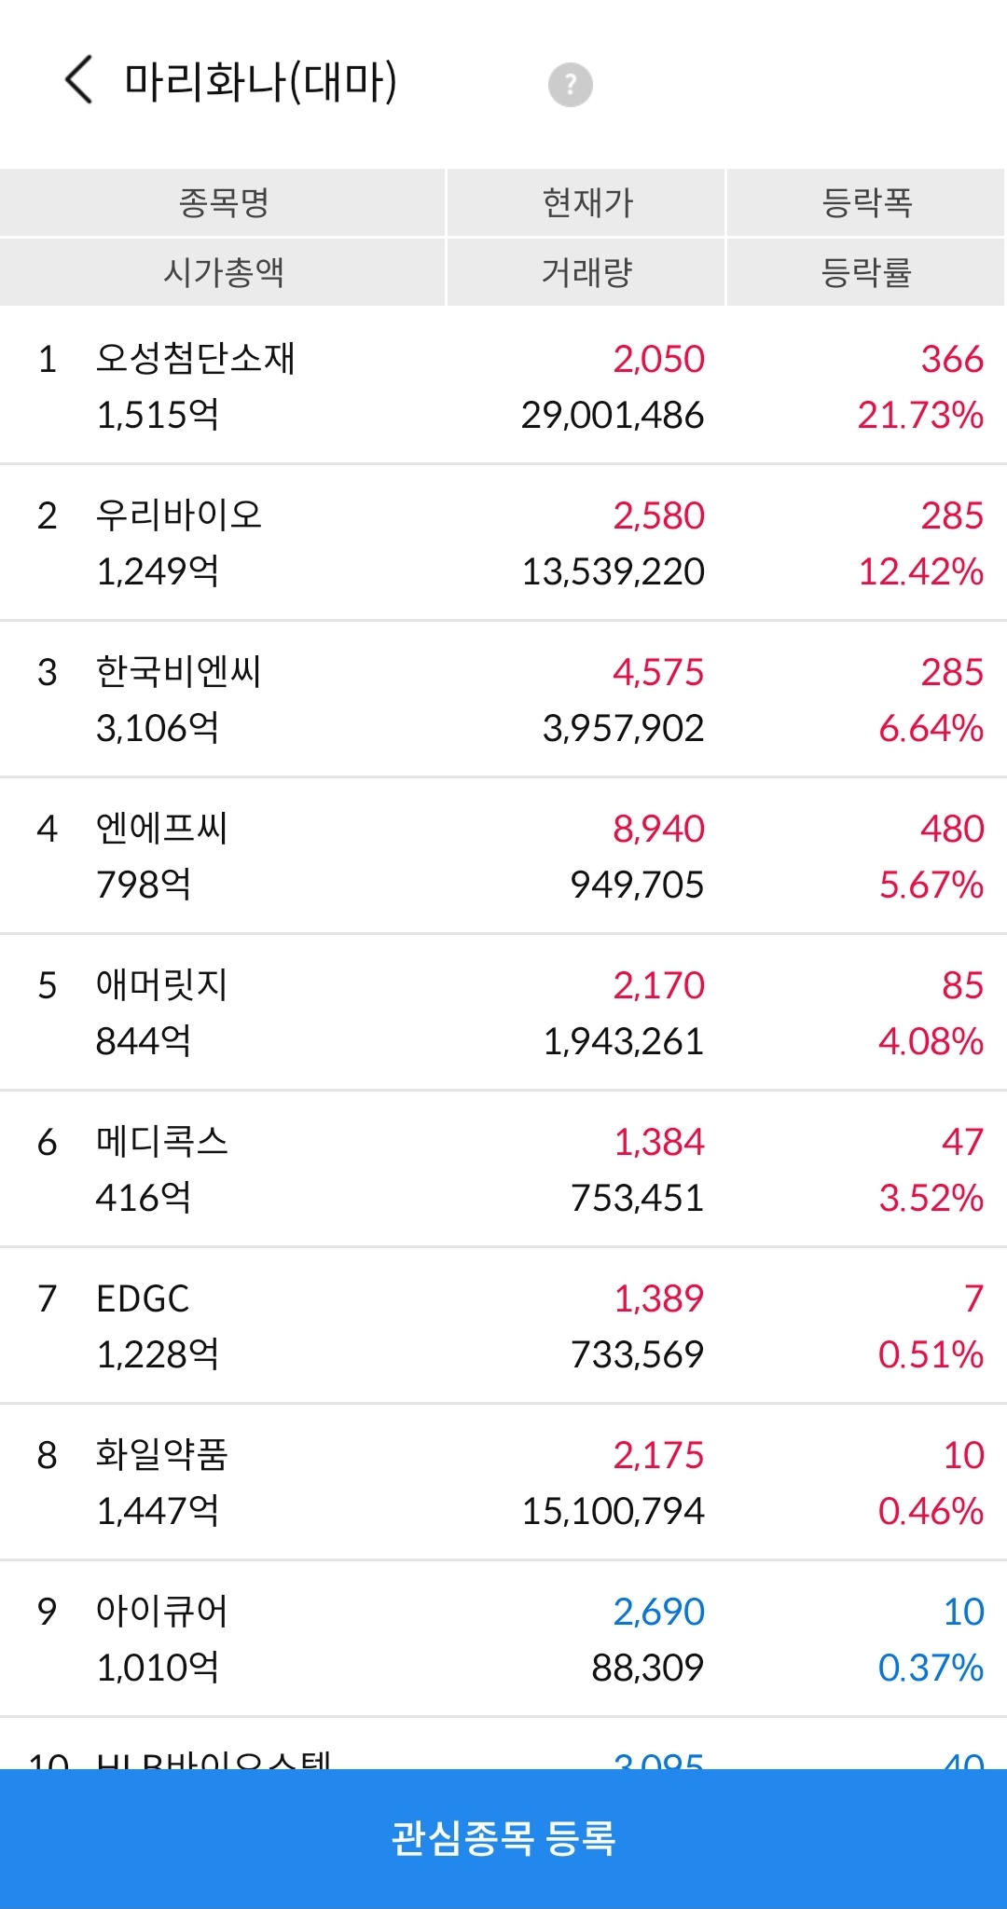Open the 오성첨단소재 stock row
Image resolution: width=1007 pixels, height=1909 pixels.
coord(504,386)
